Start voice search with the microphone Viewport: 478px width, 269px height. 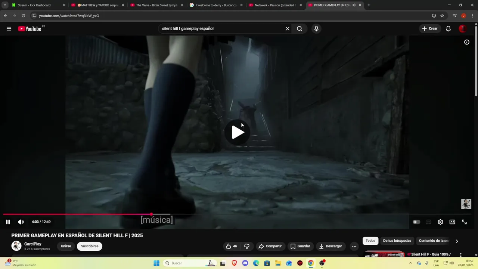click(x=316, y=29)
